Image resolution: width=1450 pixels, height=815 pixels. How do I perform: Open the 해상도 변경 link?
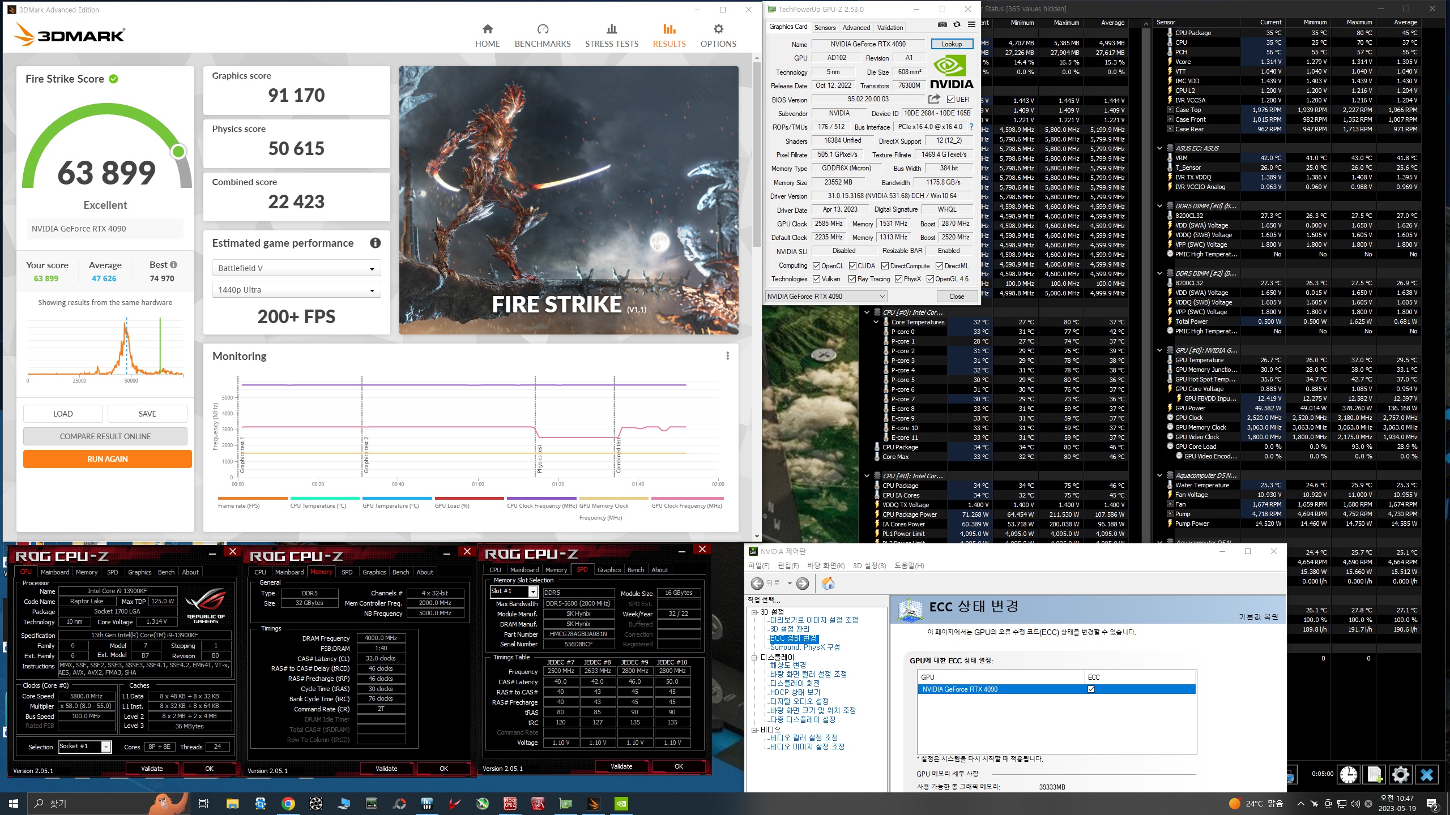[788, 665]
